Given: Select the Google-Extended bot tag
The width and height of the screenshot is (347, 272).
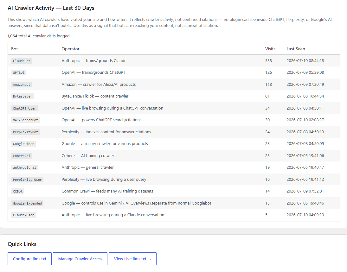Looking at the screenshot, I should click(28, 203).
